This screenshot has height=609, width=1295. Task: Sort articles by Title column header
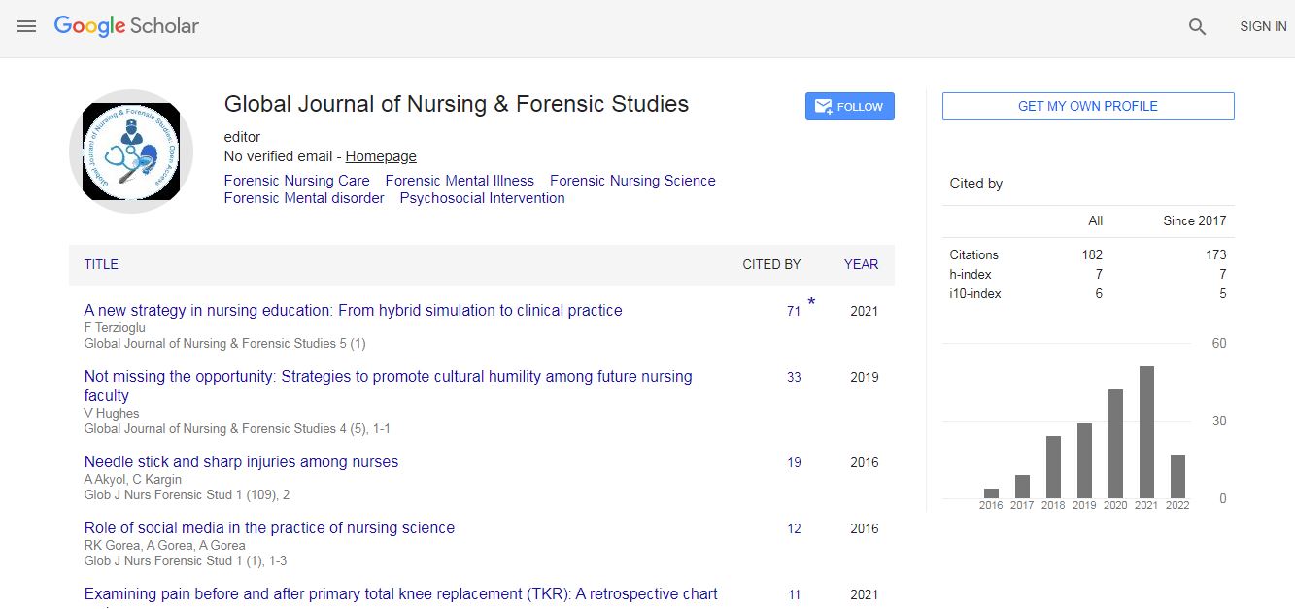[x=101, y=264]
